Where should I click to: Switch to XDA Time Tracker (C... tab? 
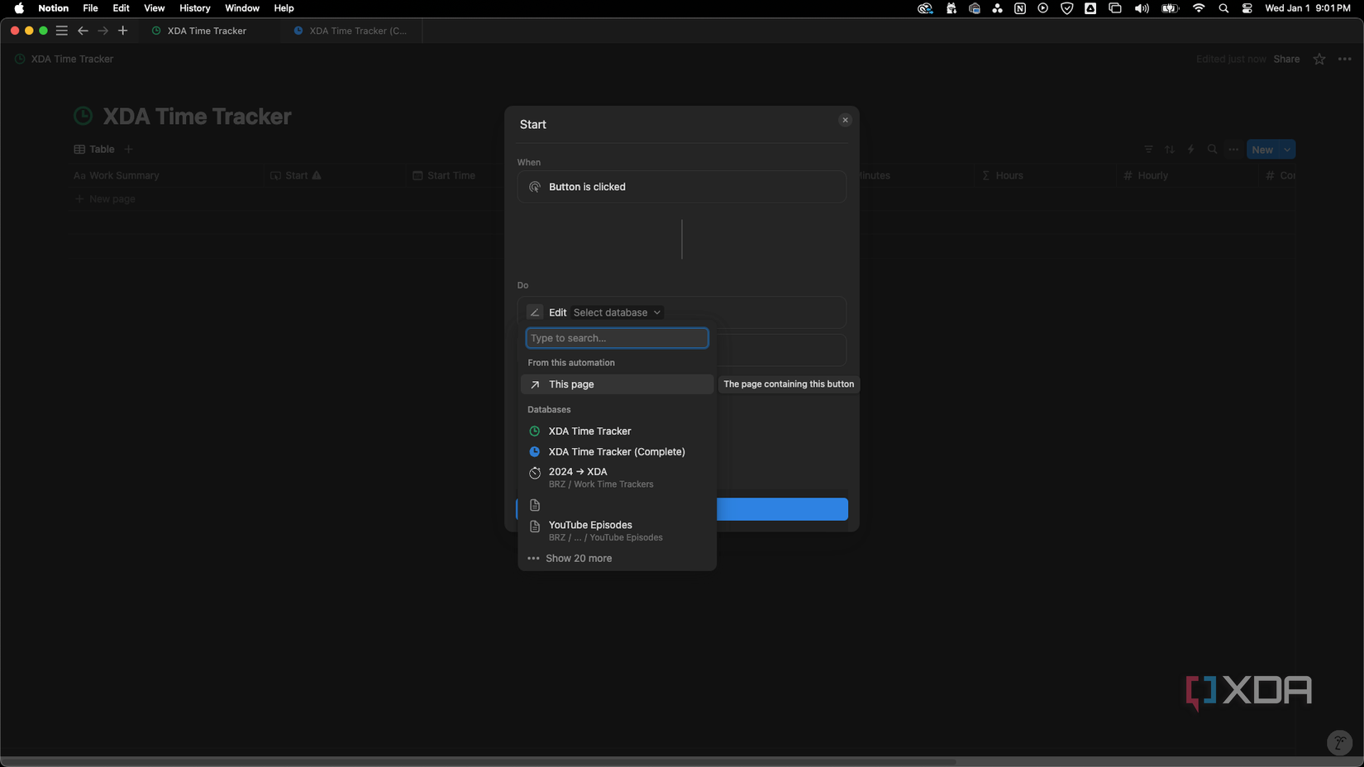click(351, 31)
